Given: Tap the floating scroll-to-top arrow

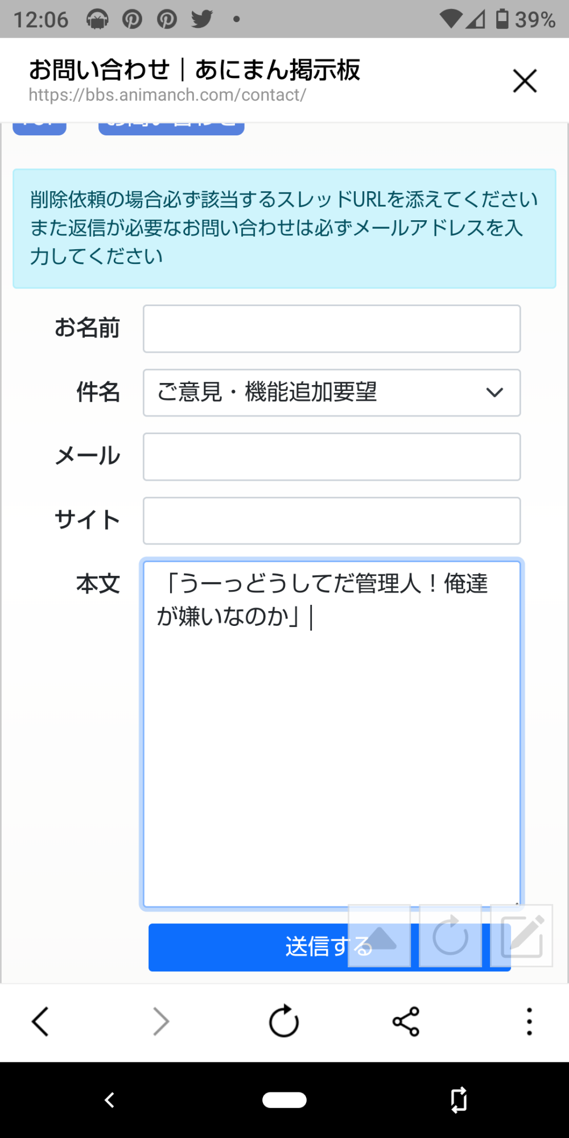Looking at the screenshot, I should click(x=380, y=936).
